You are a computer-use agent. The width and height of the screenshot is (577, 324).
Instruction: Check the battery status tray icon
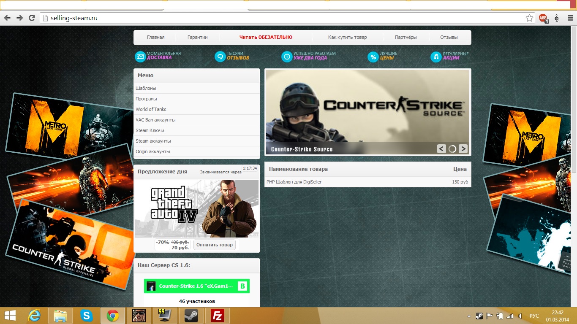500,316
